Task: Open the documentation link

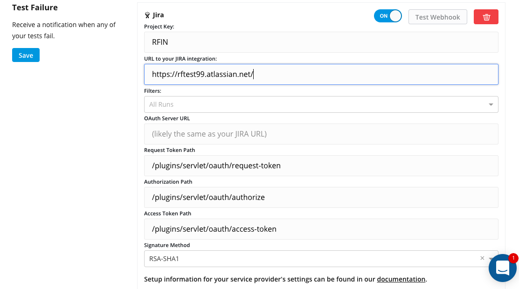Action: 401,279
